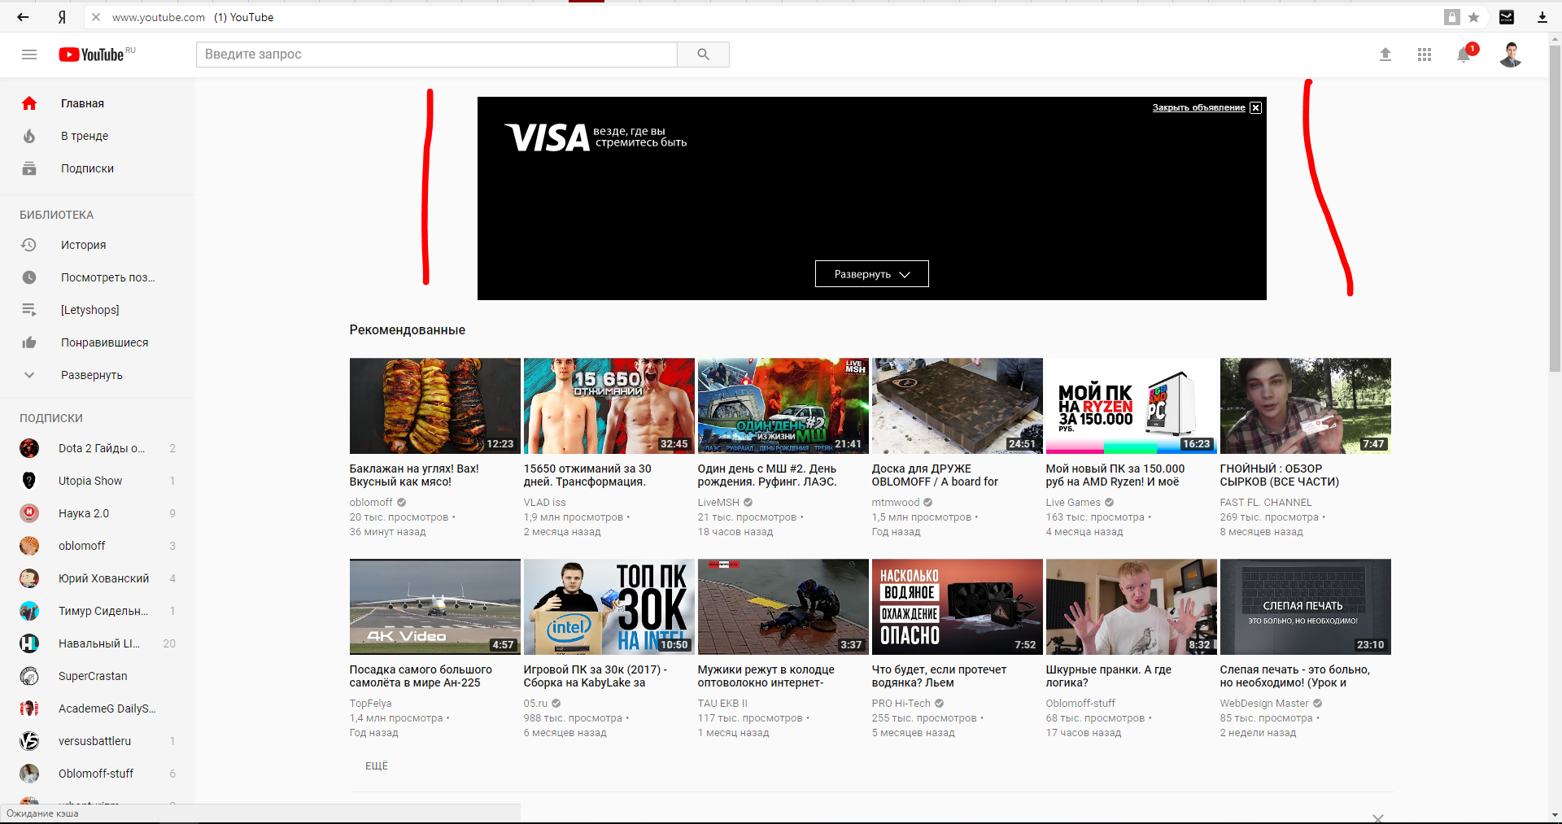Click the Наука 2.0 channel avatar

tap(29, 513)
